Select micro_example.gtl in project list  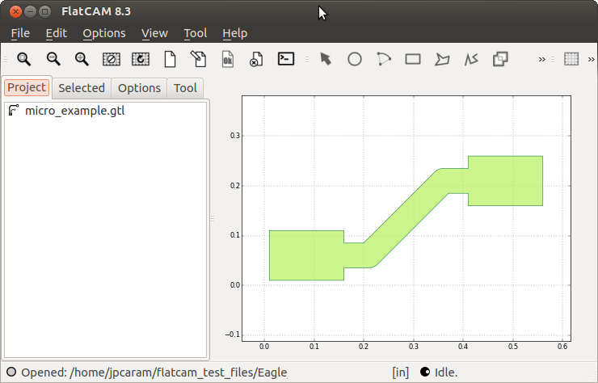[x=74, y=110]
